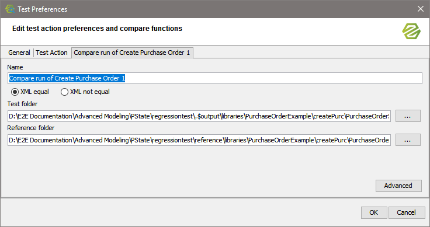Click the Test Preferences title bar text
This screenshot has height=227, width=430.
tap(43, 9)
